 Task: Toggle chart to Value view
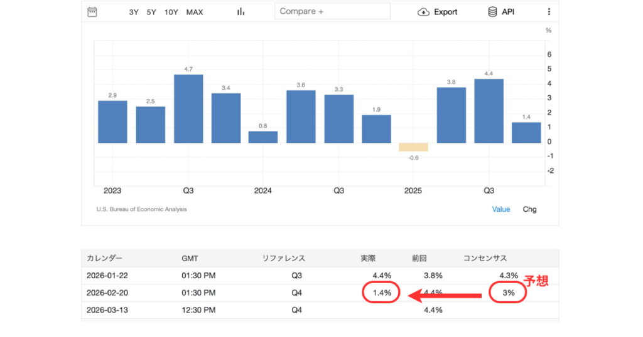[x=501, y=209]
